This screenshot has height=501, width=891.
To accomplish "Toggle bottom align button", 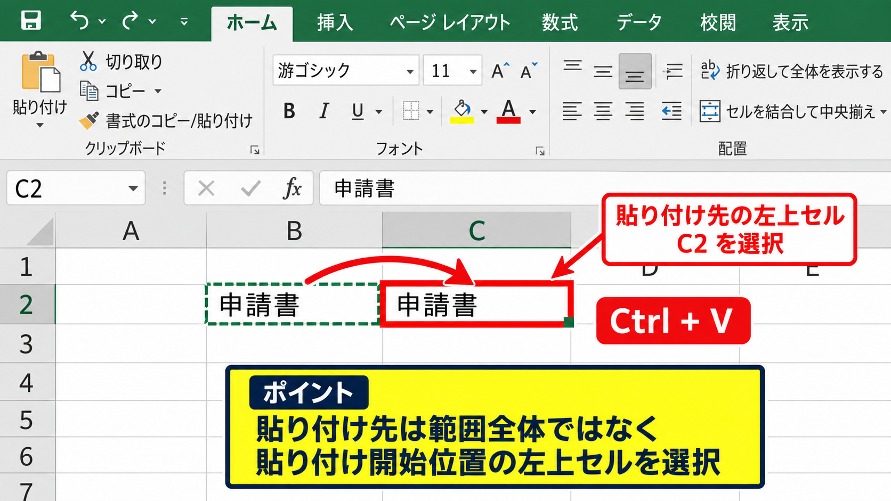I will [635, 71].
